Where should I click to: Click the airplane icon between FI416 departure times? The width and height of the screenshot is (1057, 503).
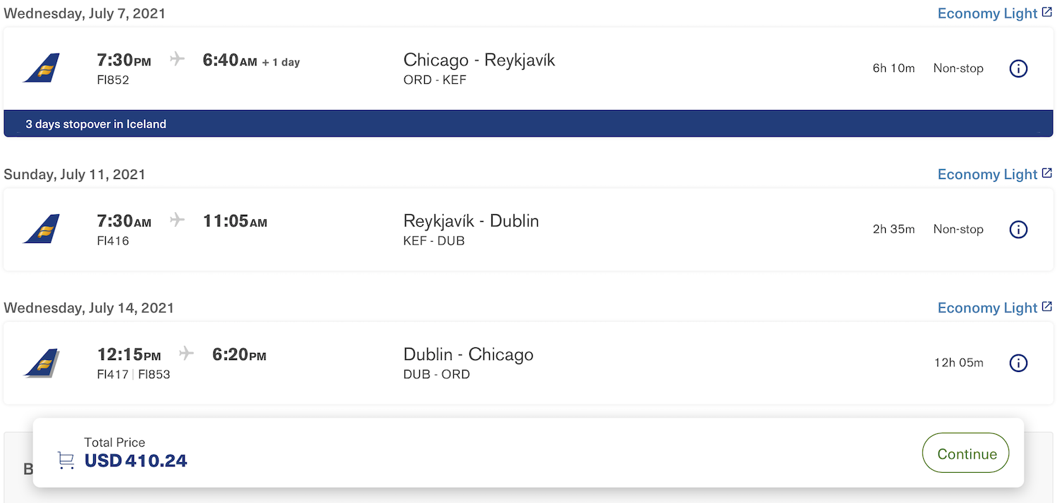(x=176, y=221)
